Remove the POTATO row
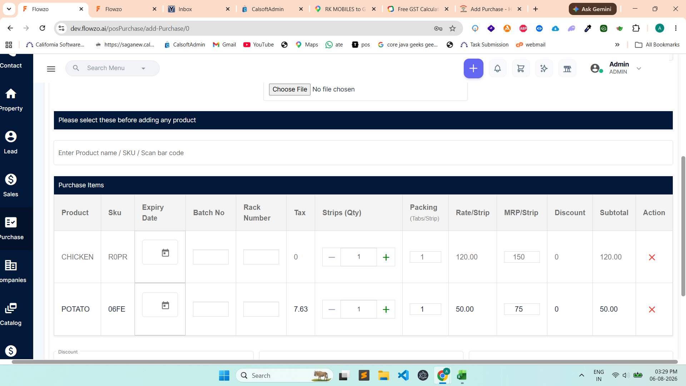 (652, 310)
